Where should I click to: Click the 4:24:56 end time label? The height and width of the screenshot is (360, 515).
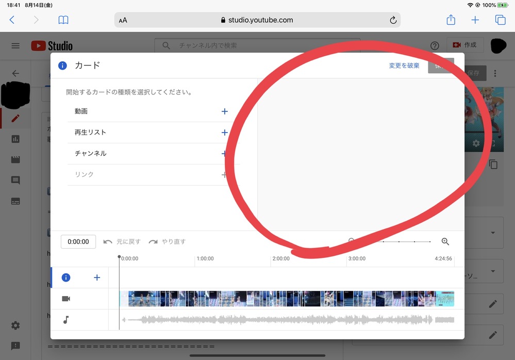[443, 258]
